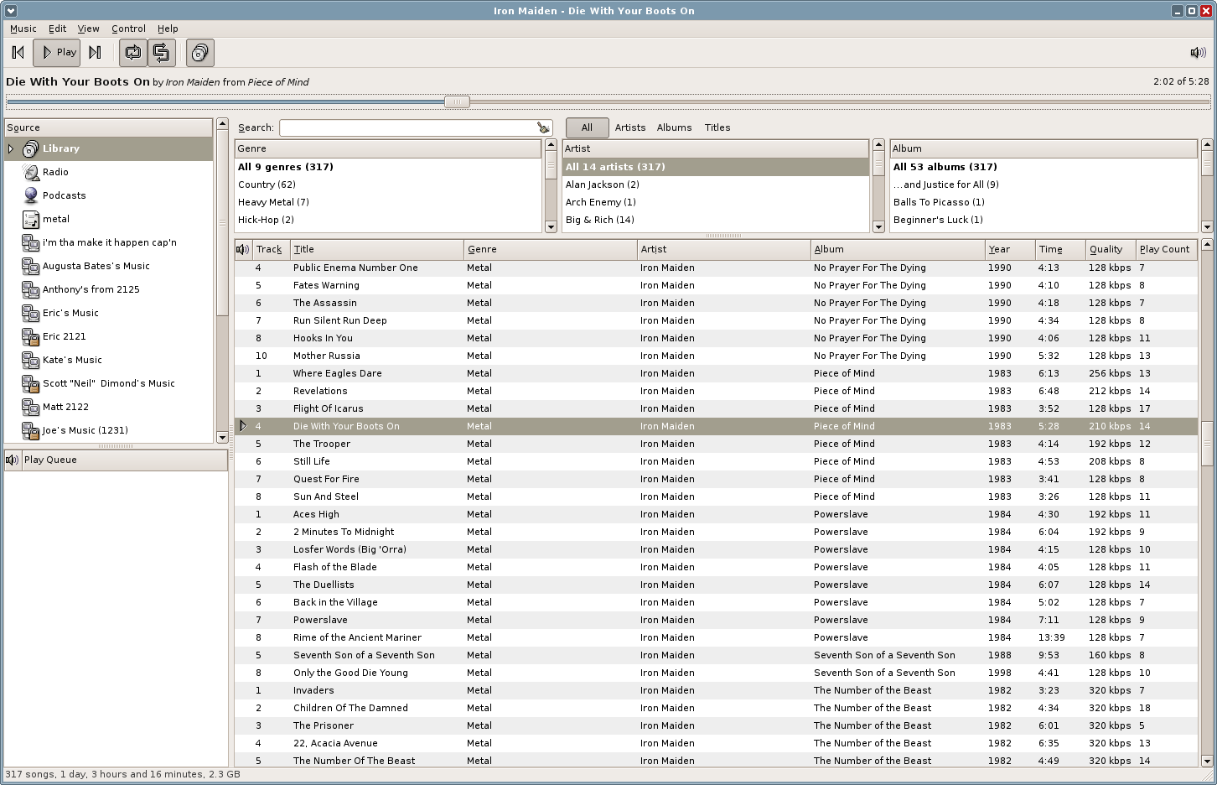This screenshot has height=785, width=1217.
Task: Open the volume control speaker icon
Action: (1198, 53)
